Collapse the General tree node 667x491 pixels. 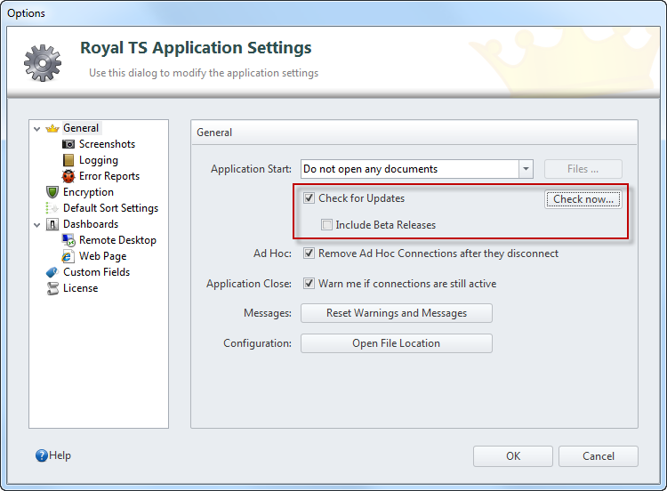click(x=37, y=129)
